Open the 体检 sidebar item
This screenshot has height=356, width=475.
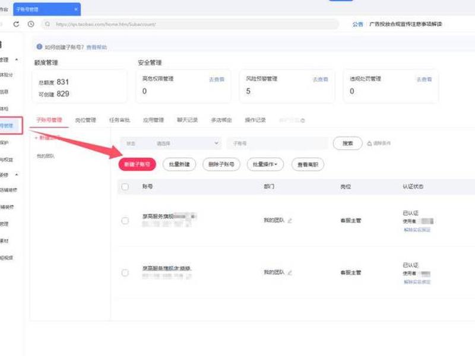coord(4,109)
